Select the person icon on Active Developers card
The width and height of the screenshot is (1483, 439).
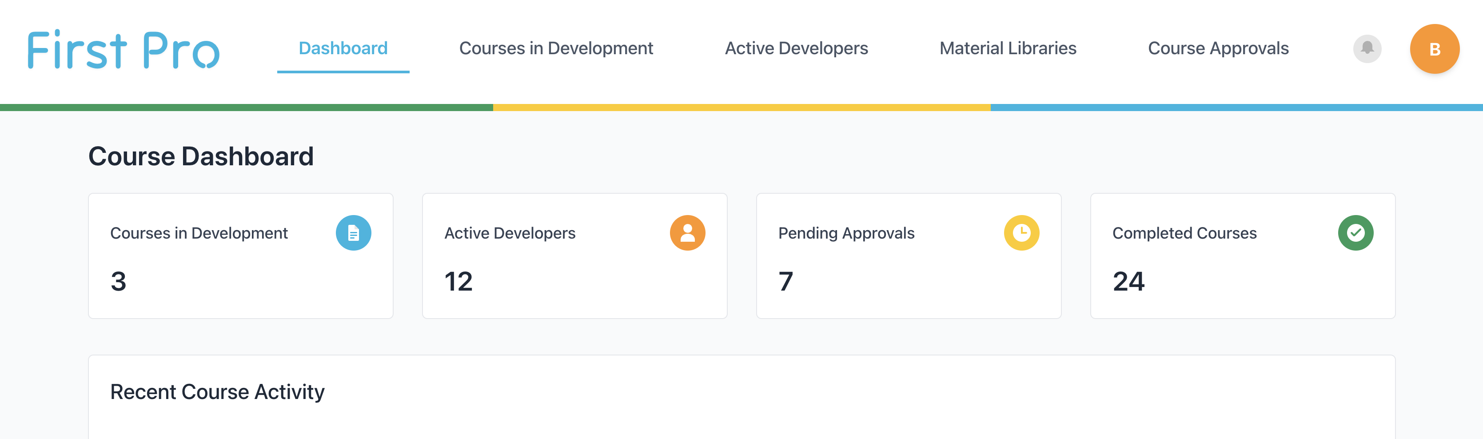pyautogui.click(x=687, y=233)
